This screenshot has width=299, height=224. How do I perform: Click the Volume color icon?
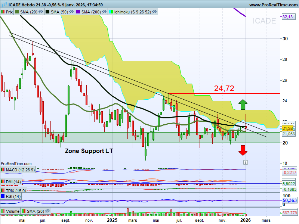[x=3, y=211]
